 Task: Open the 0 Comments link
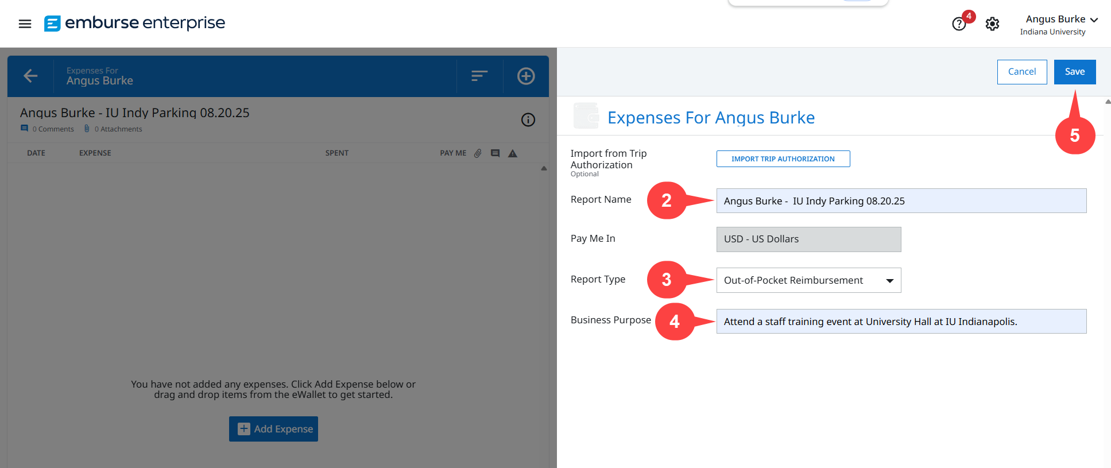[53, 129]
